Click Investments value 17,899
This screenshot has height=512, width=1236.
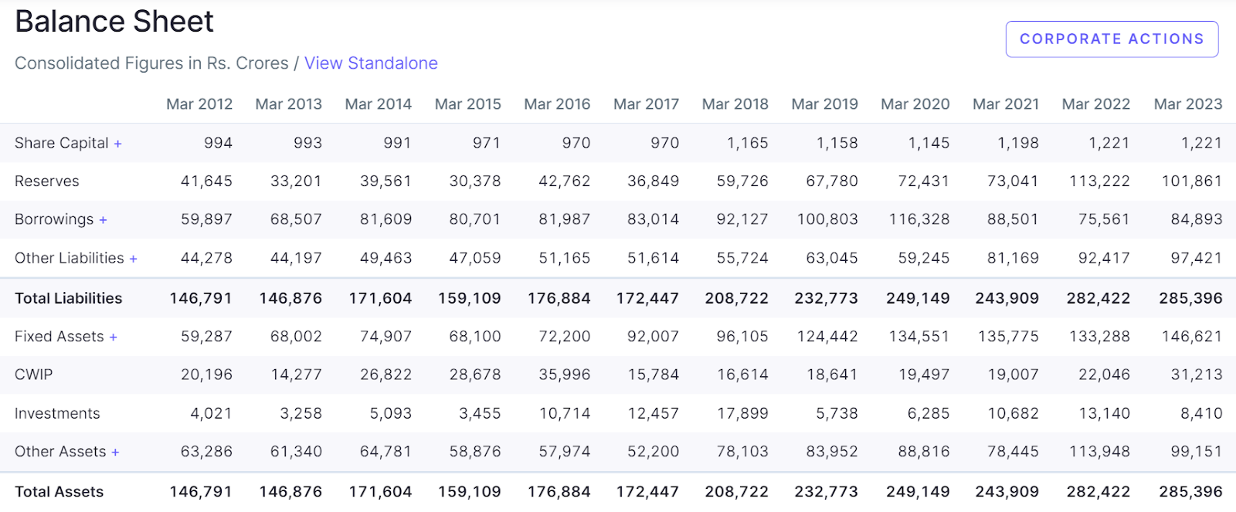coord(742,413)
